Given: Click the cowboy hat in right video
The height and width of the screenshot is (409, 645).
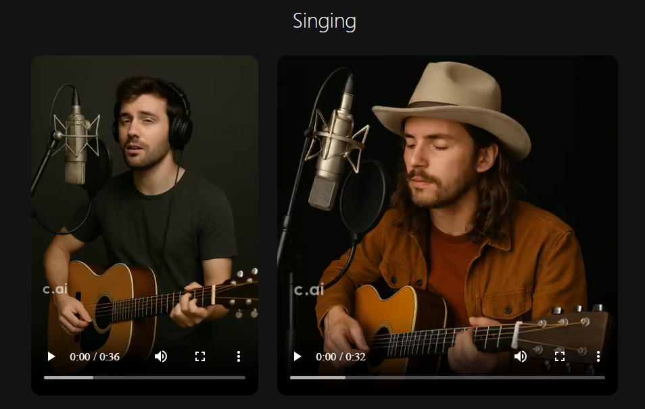Looking at the screenshot, I should [452, 107].
